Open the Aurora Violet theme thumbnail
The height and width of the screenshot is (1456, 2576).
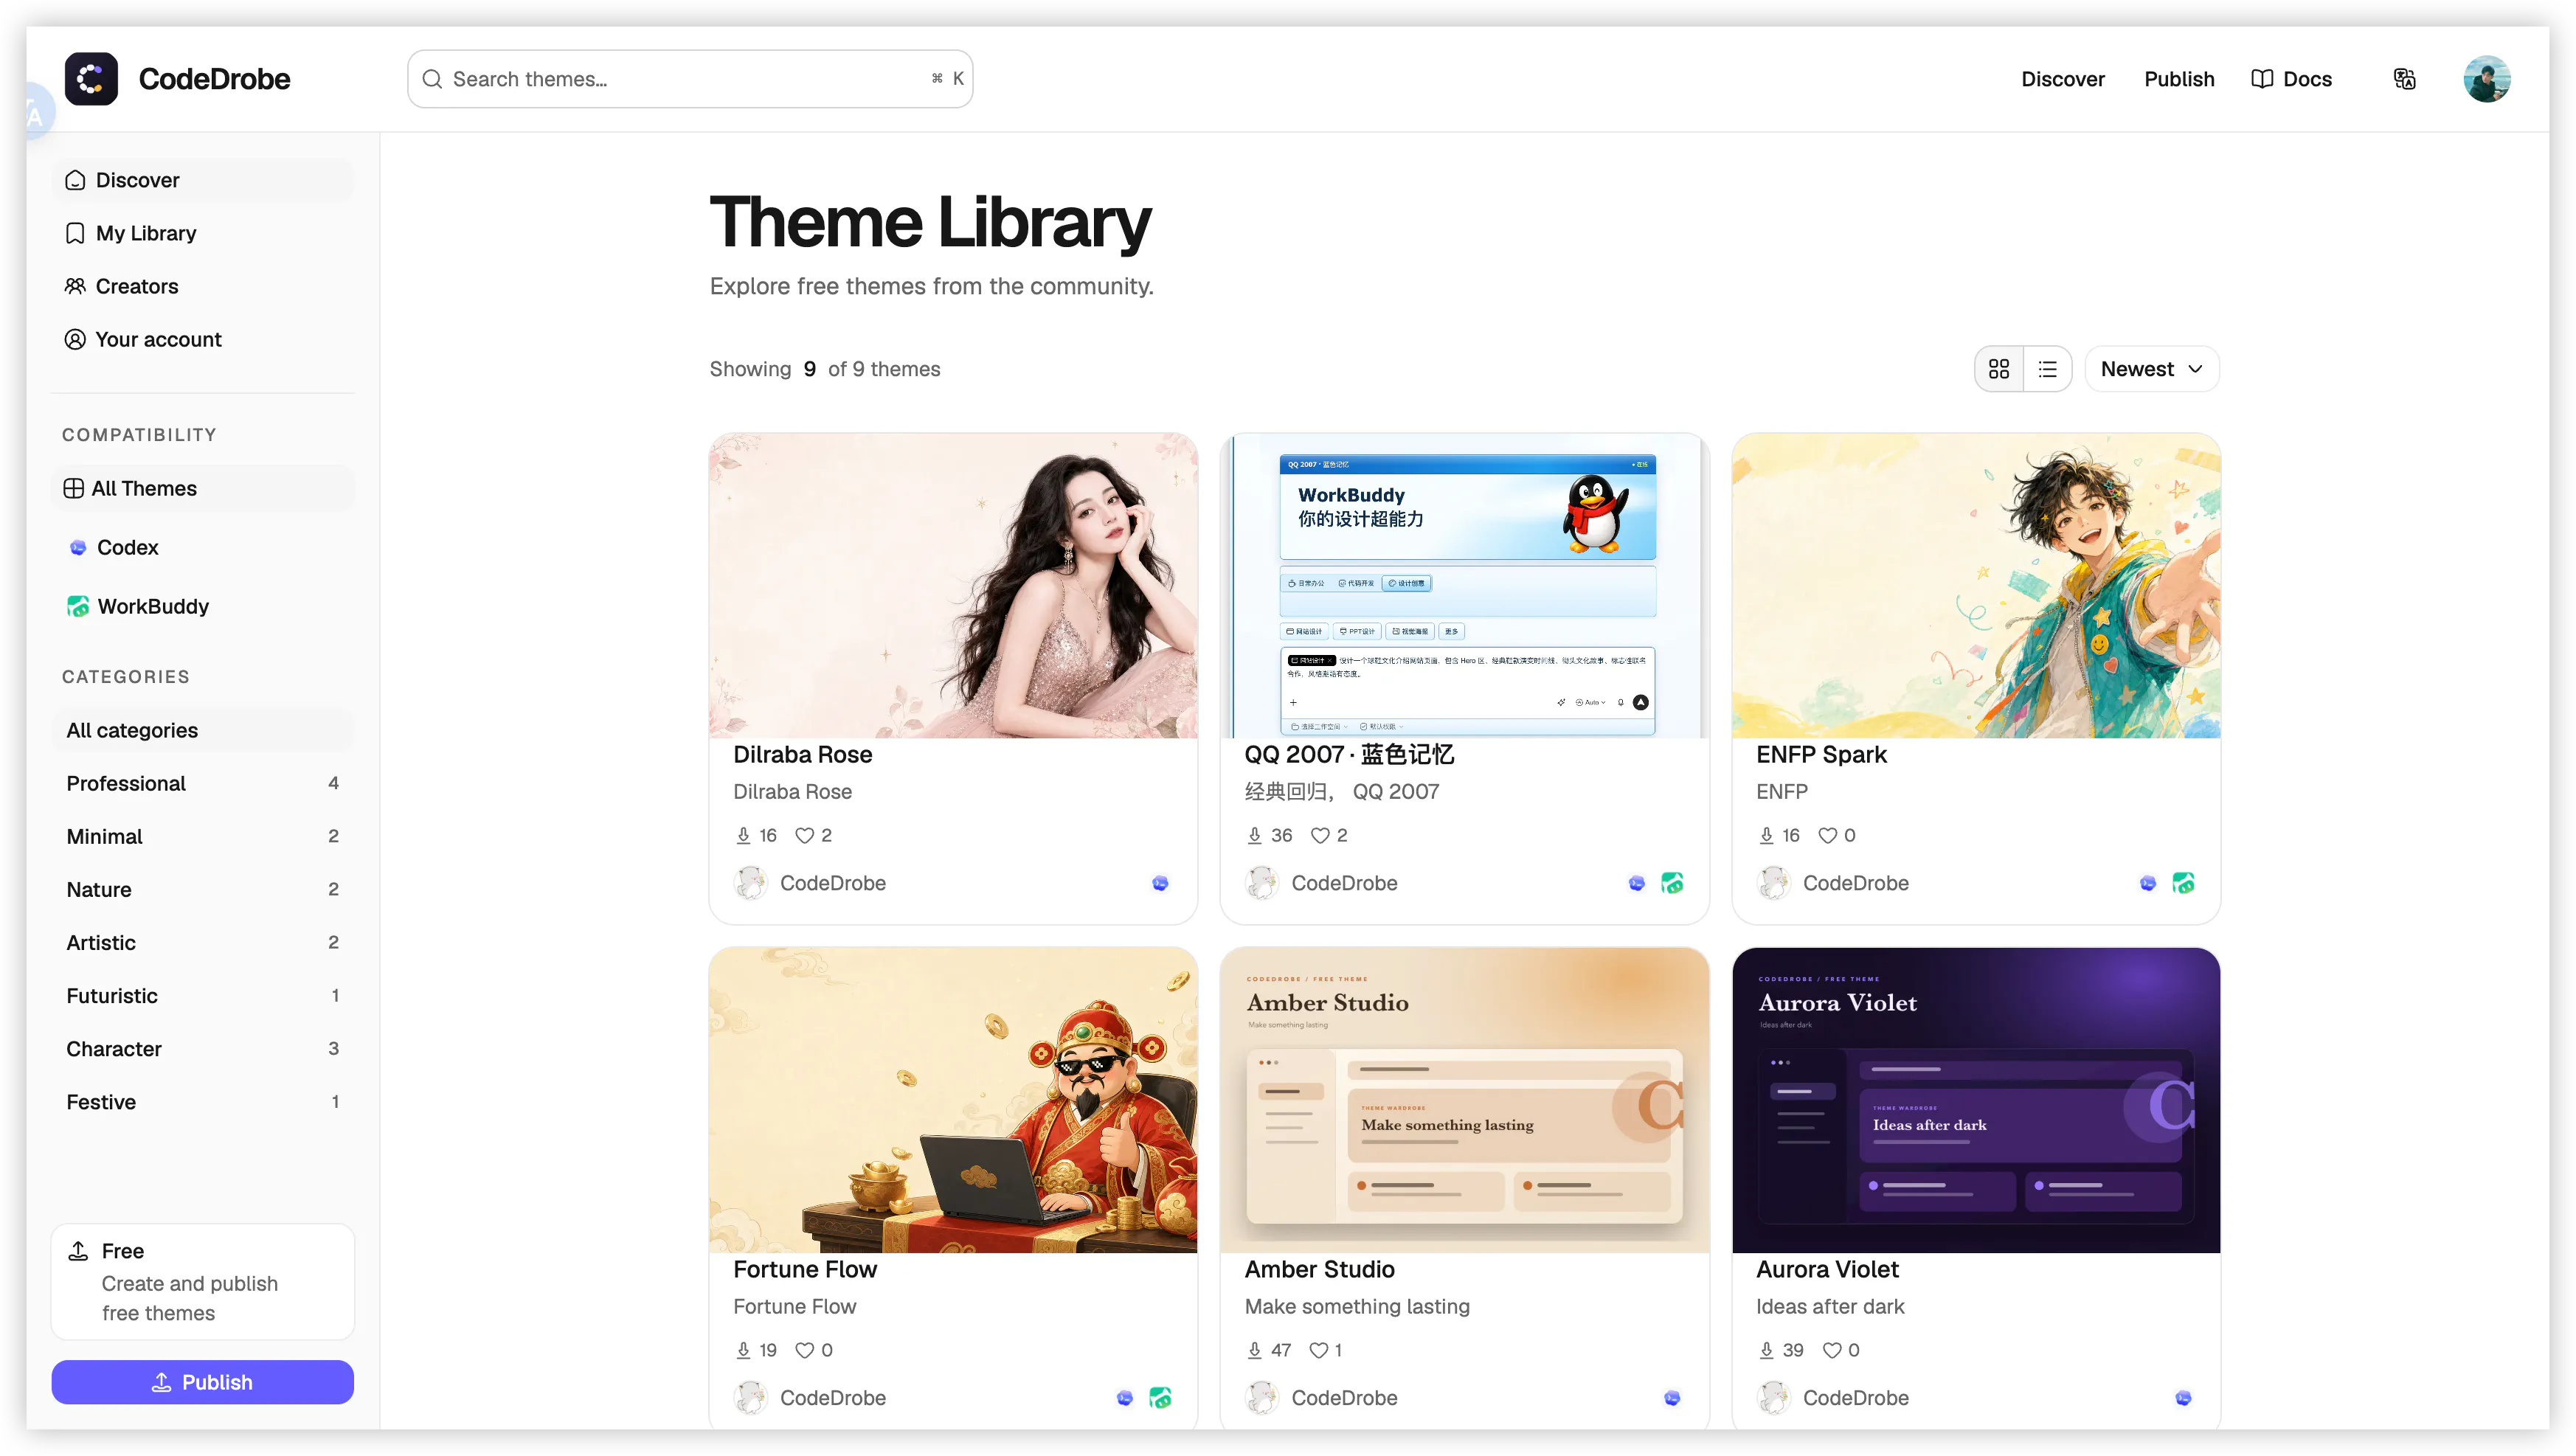(x=1975, y=1100)
